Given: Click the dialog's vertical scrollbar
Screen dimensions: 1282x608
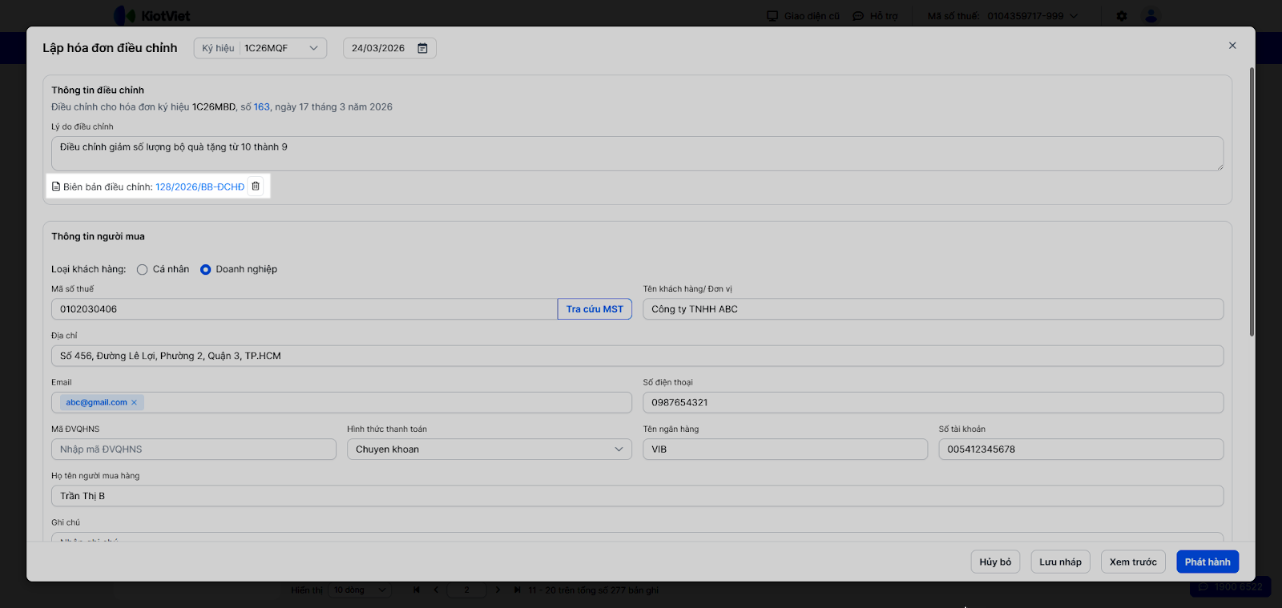Looking at the screenshot, I should 1252,200.
